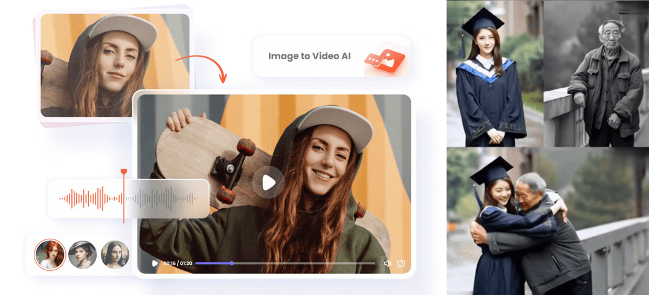Click the orange played section of waveform
The width and height of the screenshot is (649, 295).
click(x=91, y=198)
